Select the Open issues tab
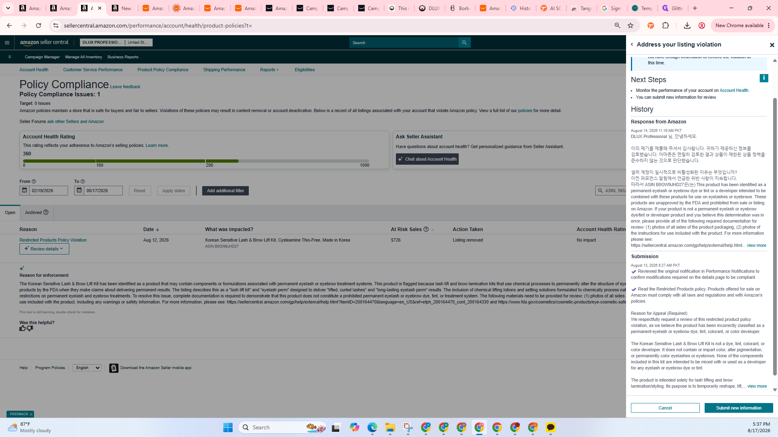778x437 pixels. click(x=10, y=212)
